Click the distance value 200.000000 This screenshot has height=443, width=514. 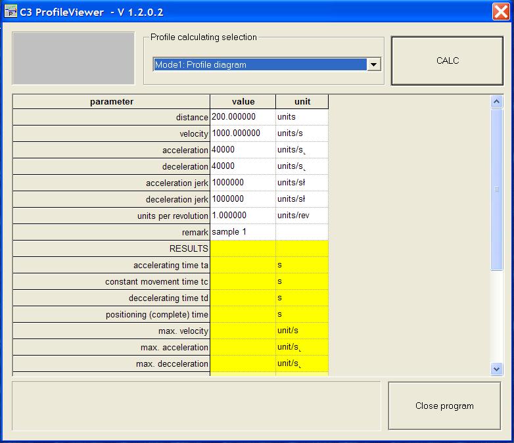pyautogui.click(x=243, y=117)
